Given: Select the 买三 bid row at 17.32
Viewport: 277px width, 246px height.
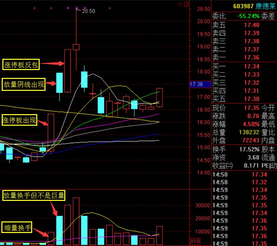Looking at the screenshot, I should pos(244,83).
